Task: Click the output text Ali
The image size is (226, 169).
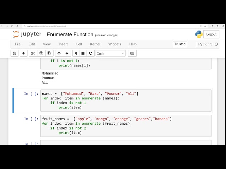Action: (x=45, y=82)
